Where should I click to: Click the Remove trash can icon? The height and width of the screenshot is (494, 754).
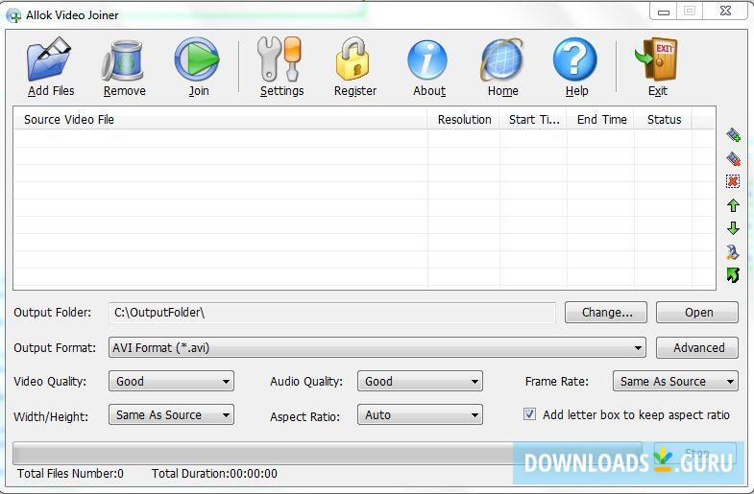click(123, 60)
